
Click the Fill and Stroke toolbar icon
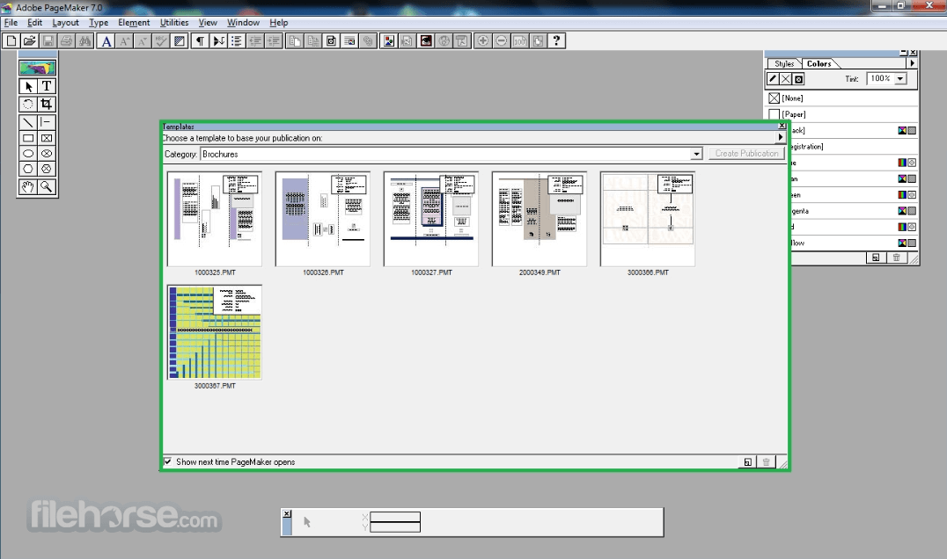pyautogui.click(x=180, y=41)
